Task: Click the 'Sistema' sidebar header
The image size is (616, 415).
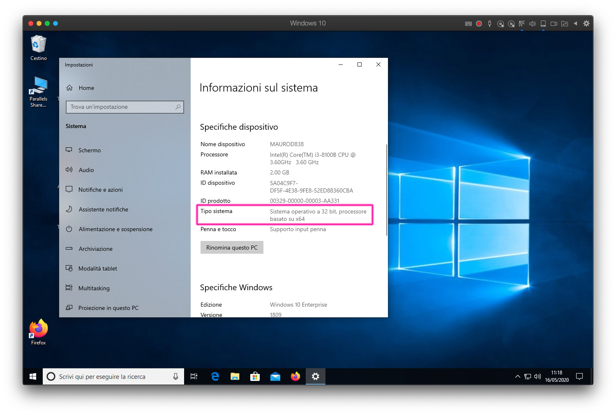Action: 76,126
